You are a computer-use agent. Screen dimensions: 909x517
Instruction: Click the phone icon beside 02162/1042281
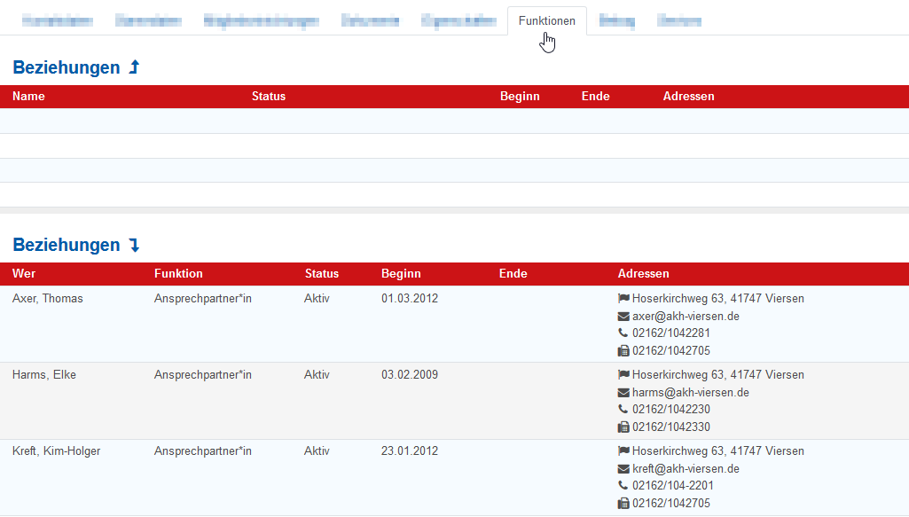623,333
